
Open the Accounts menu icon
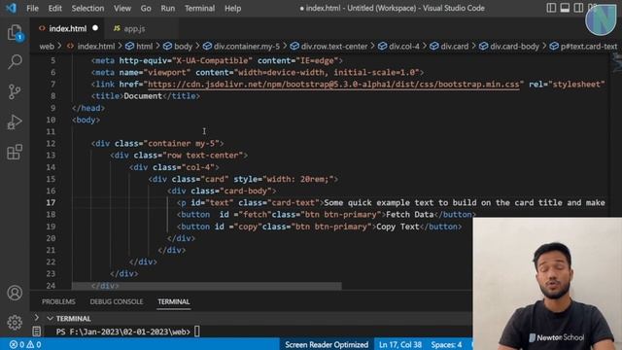click(15, 293)
